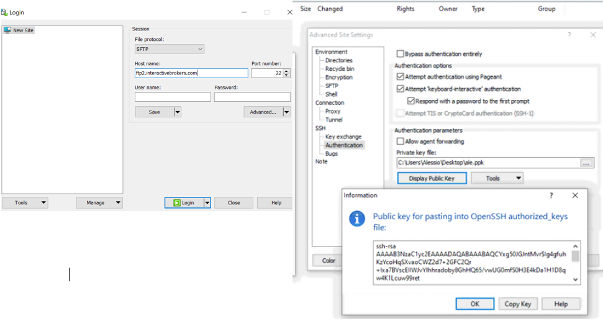Click the Information dialog help question mark
The width and height of the screenshot is (603, 321).
(551, 196)
